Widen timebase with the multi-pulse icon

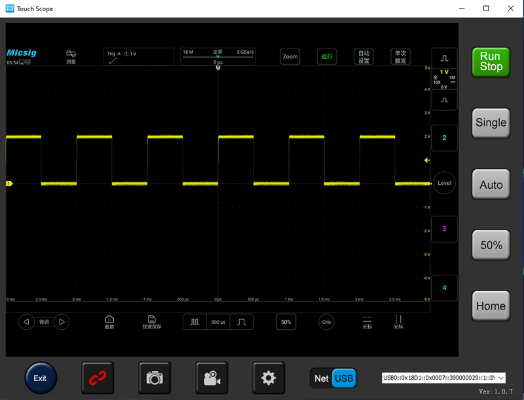[195, 322]
